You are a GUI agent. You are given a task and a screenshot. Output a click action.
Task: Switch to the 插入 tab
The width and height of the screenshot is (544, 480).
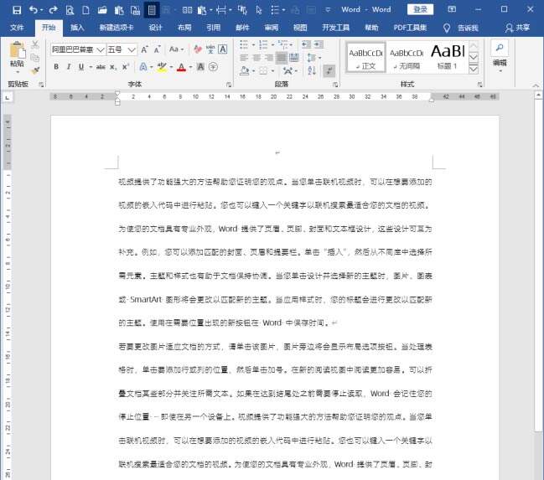77,28
